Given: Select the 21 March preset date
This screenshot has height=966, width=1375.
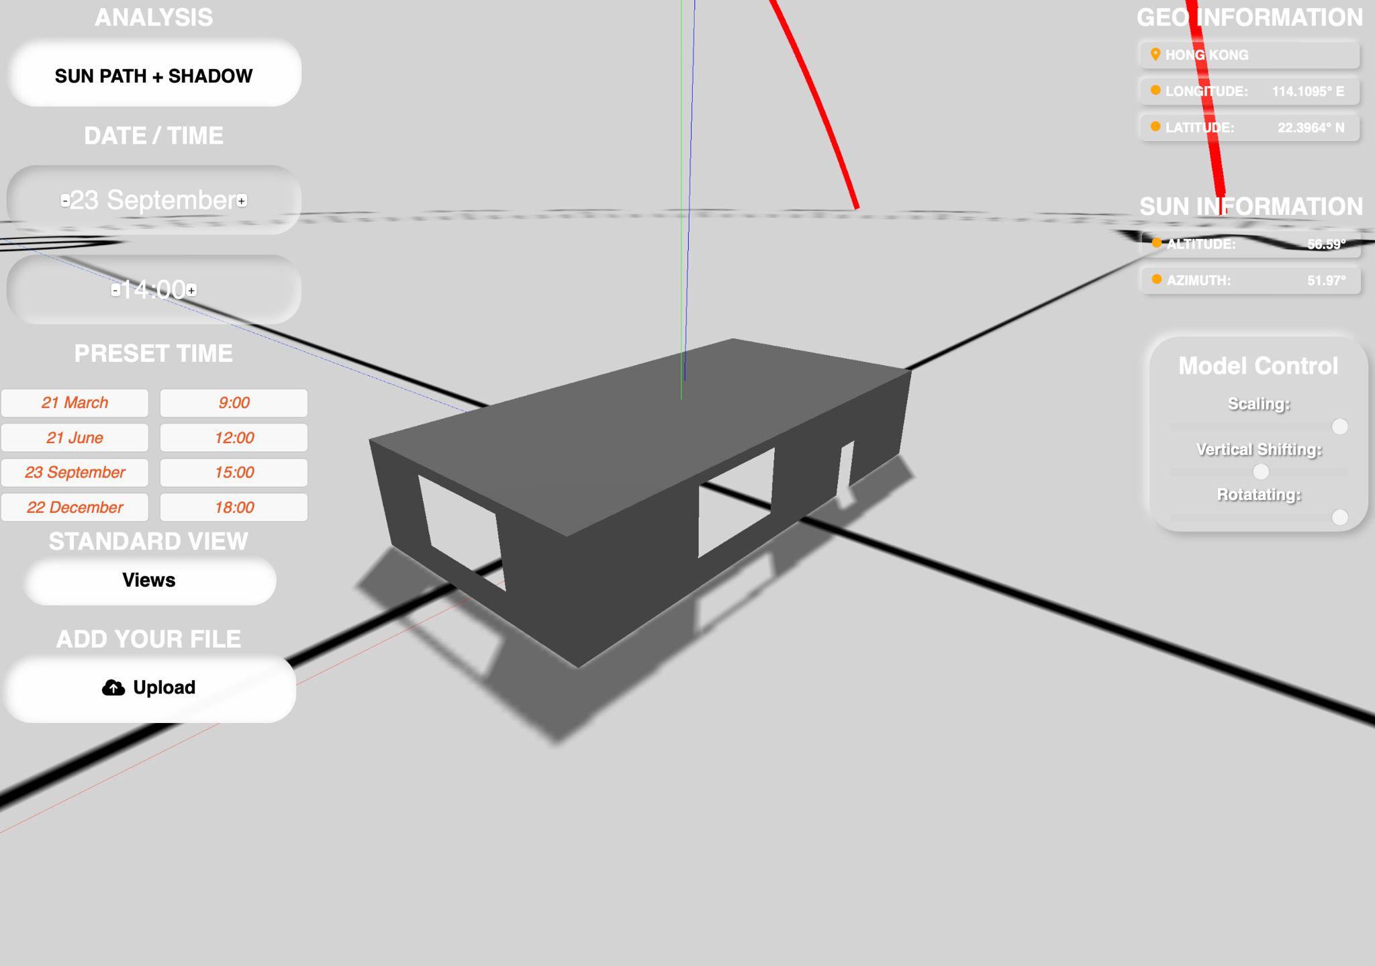Looking at the screenshot, I should [75, 402].
